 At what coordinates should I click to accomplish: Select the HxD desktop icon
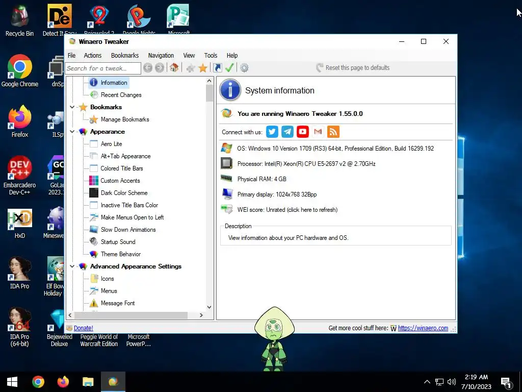tap(20, 224)
